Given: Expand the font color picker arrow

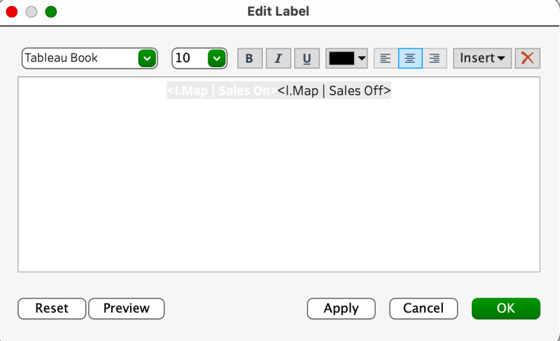Looking at the screenshot, I should [362, 58].
